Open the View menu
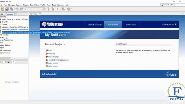The width and height of the screenshot is (185, 104). (x=5, y=5)
